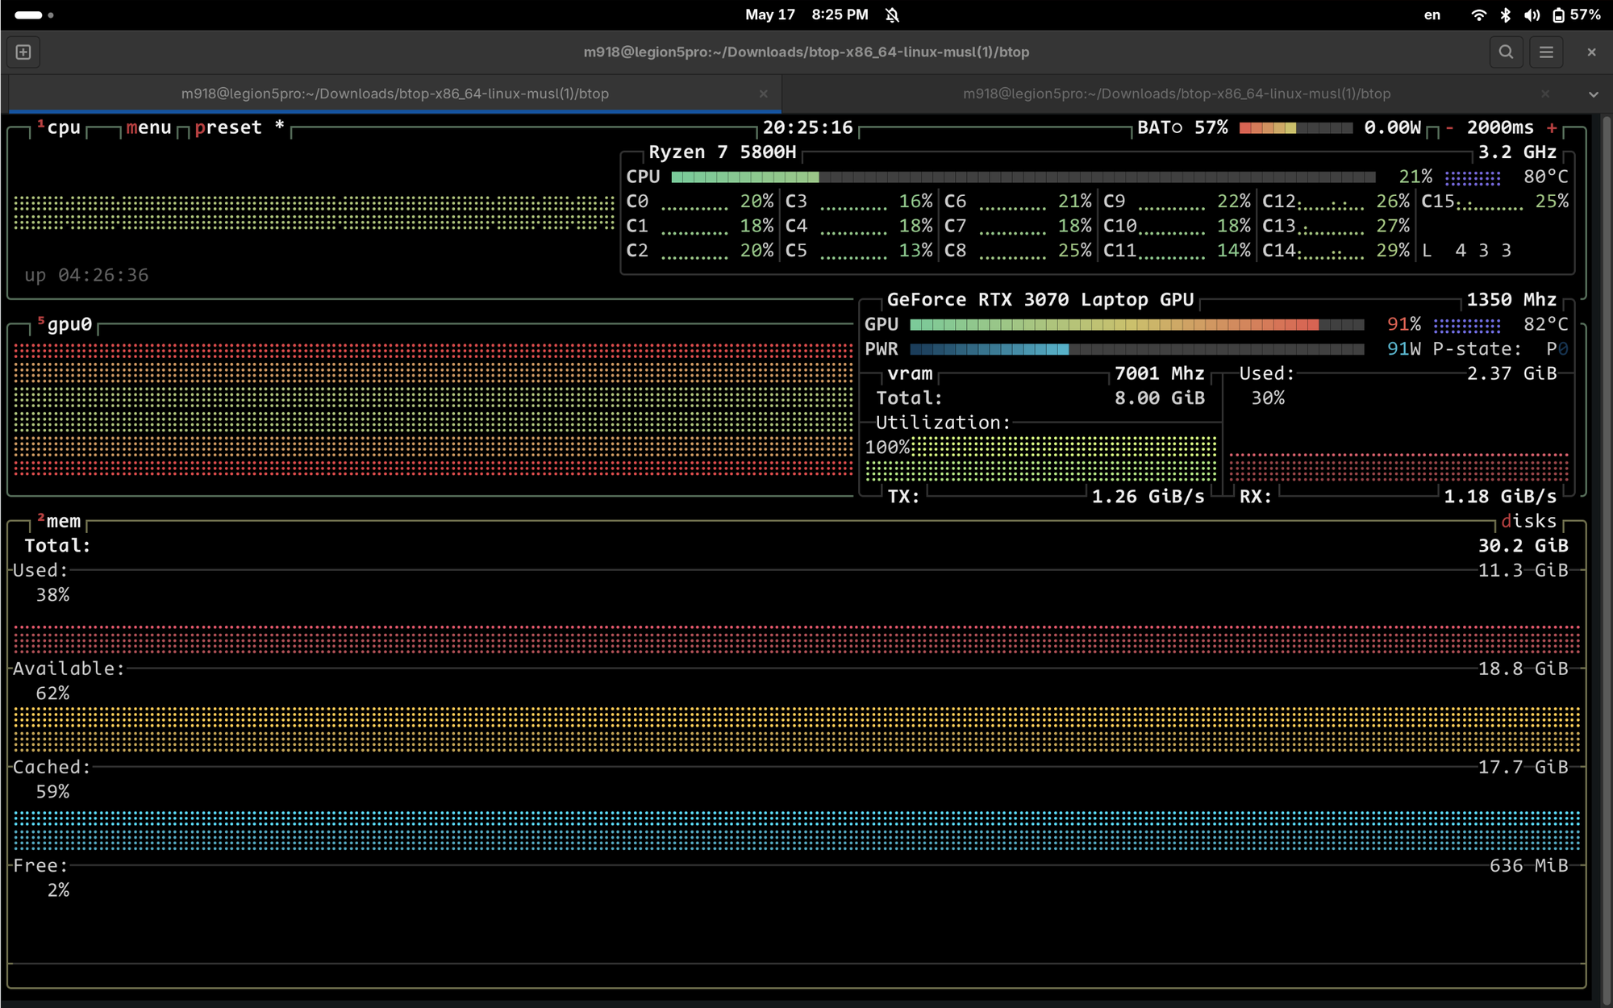Click the Ryzen 7 5800H title
The width and height of the screenshot is (1613, 1008).
click(722, 152)
